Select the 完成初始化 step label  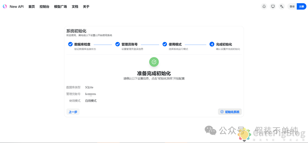point(224,44)
